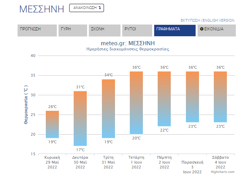Click the temperature bar for Κυριακή 29 Μαϊ
Viewport: 241px width, 185px height.
click(52, 125)
